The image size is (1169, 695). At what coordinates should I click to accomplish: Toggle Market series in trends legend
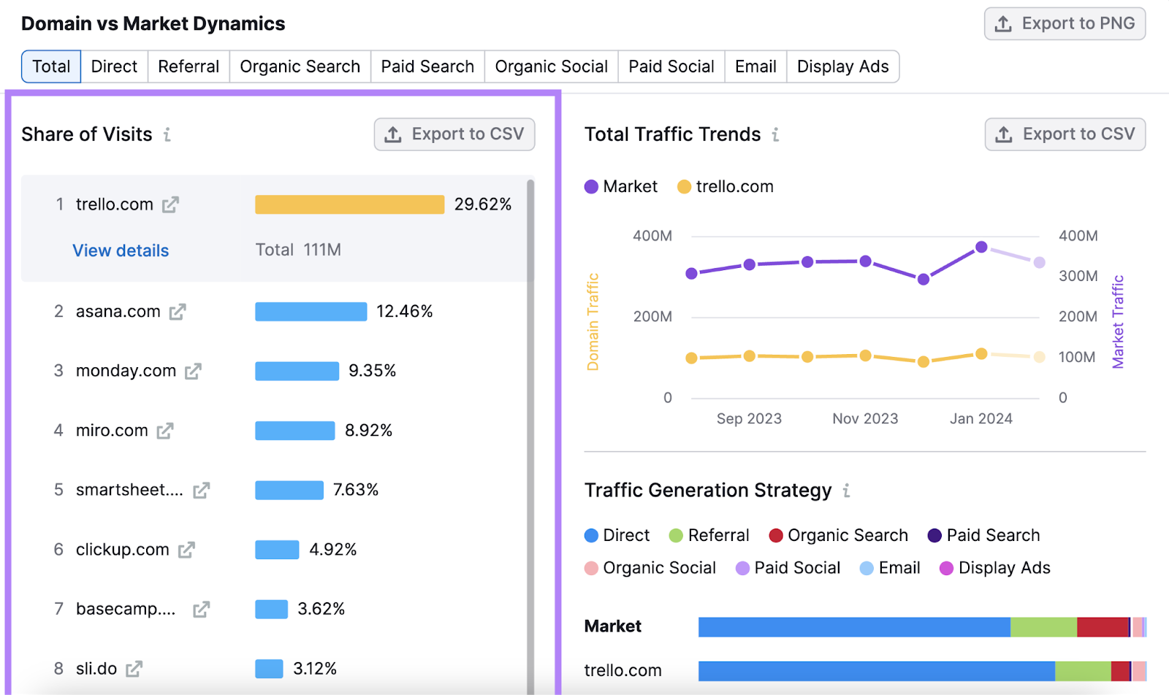click(x=621, y=187)
